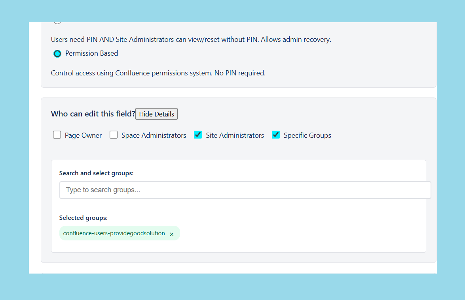Screen dimensions: 465x300
Task: Click the 'Control access using Confluence permissions' description
Action: point(158,73)
